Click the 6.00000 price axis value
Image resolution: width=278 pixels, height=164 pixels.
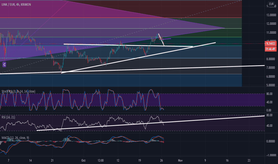(x=271, y=77)
